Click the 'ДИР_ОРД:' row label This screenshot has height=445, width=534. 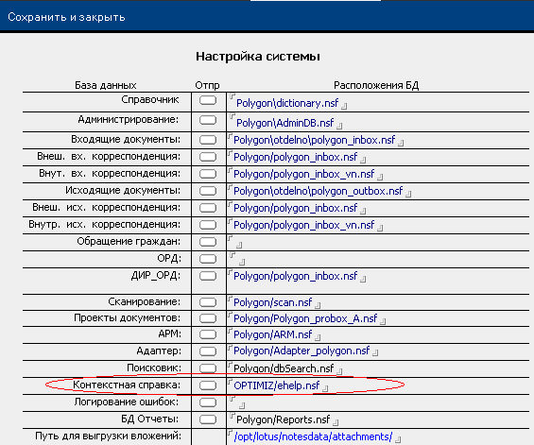(x=156, y=276)
